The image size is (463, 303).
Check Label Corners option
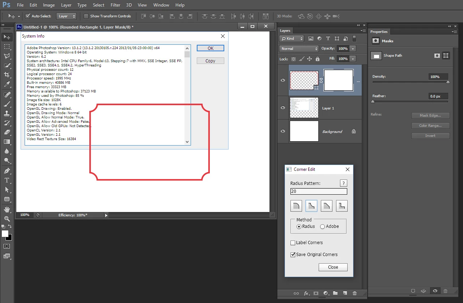293,243
